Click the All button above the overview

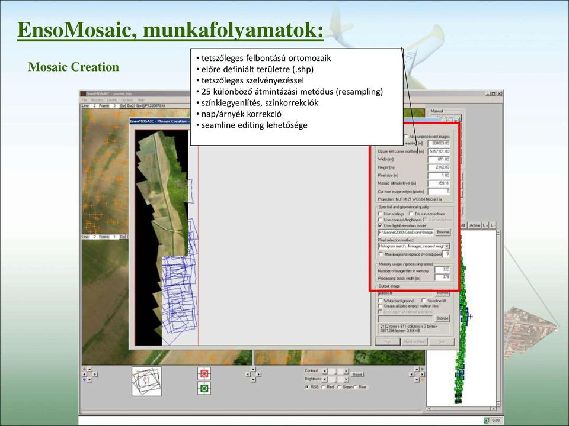[463, 225]
